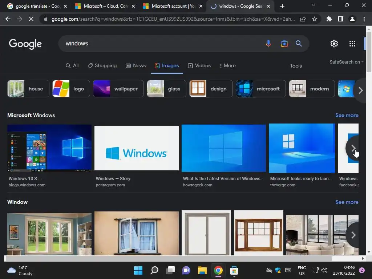Click See more for Window section
This screenshot has height=279, width=372.
click(x=347, y=202)
